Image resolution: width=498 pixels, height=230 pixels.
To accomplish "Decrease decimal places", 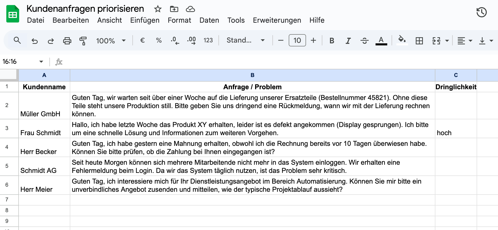I will tap(174, 40).
